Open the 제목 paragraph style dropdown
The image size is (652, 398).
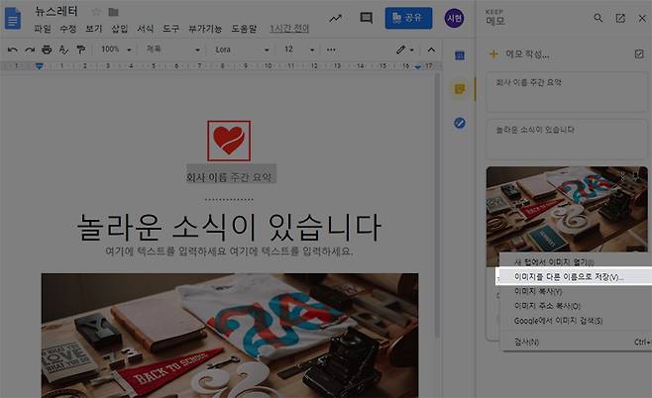click(172, 50)
